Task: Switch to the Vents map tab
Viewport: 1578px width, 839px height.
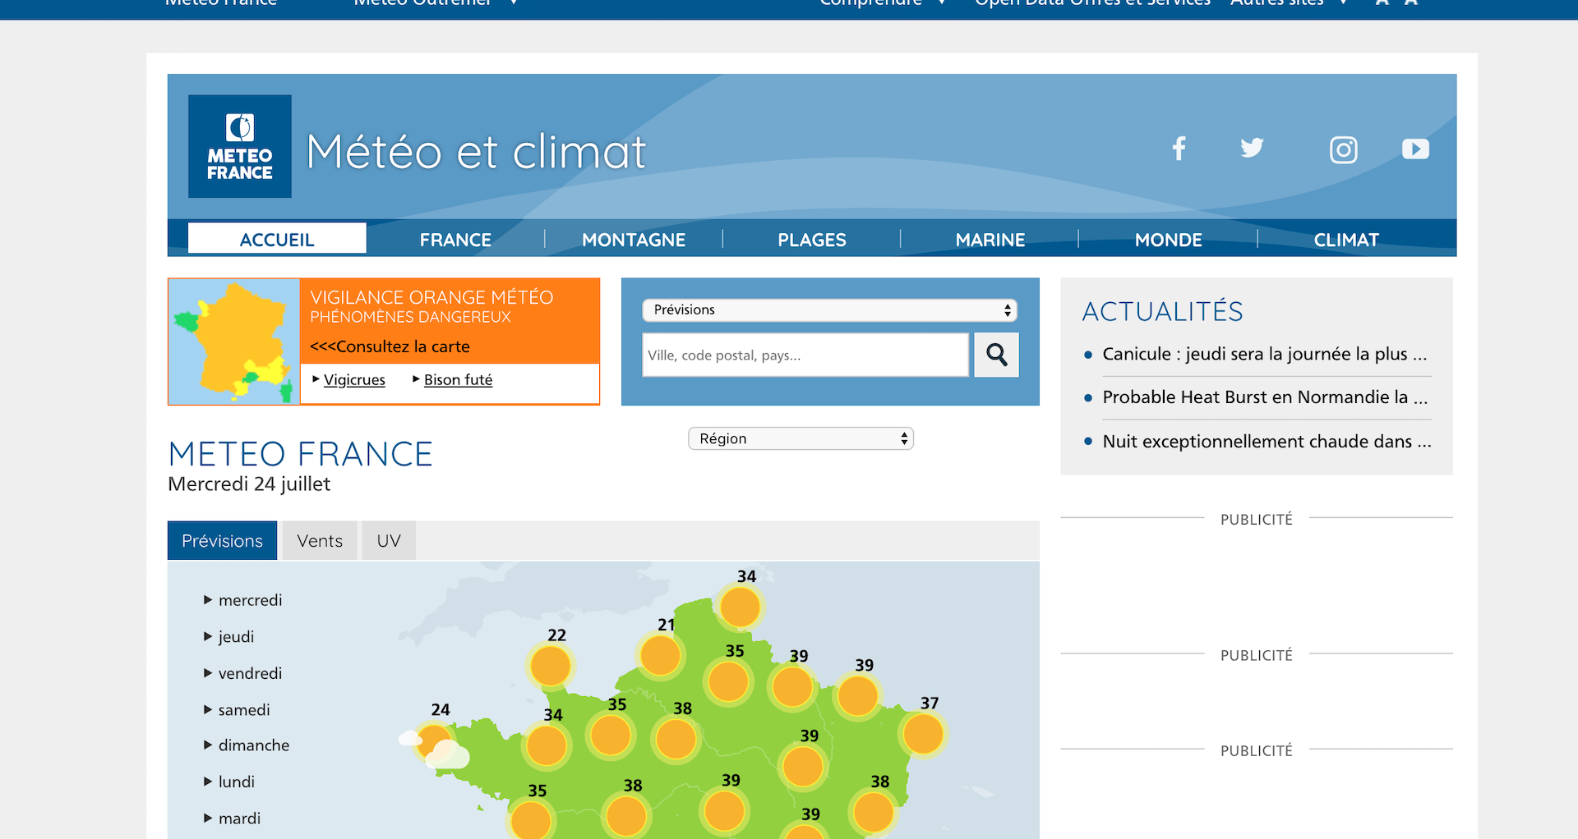Action: [x=320, y=541]
